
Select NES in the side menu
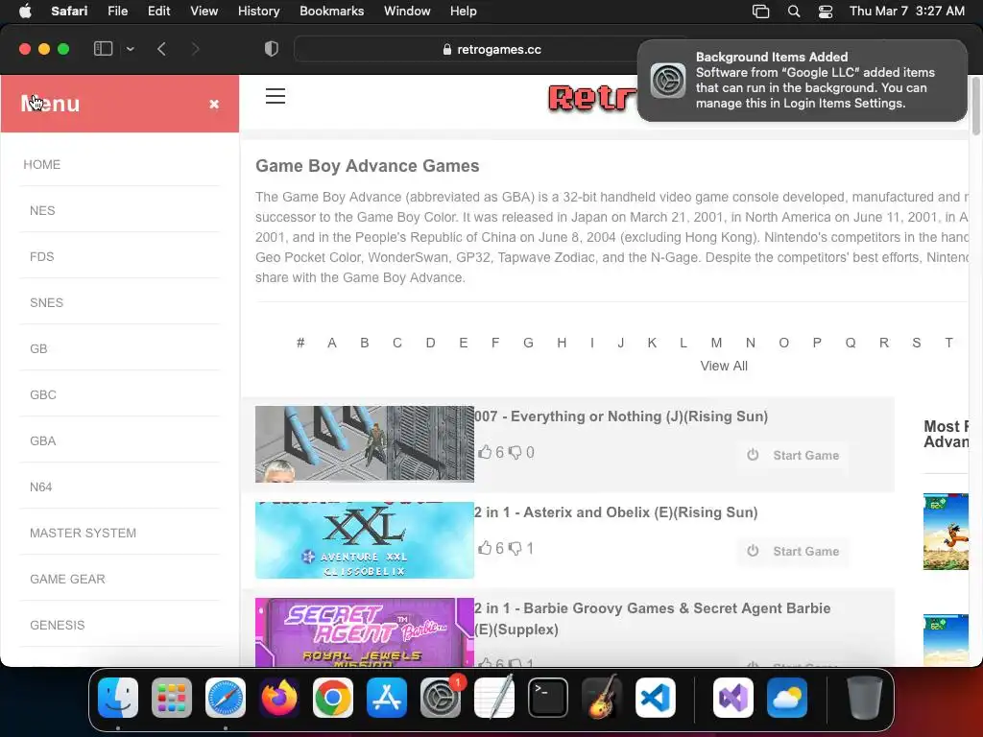pyautogui.click(x=42, y=210)
